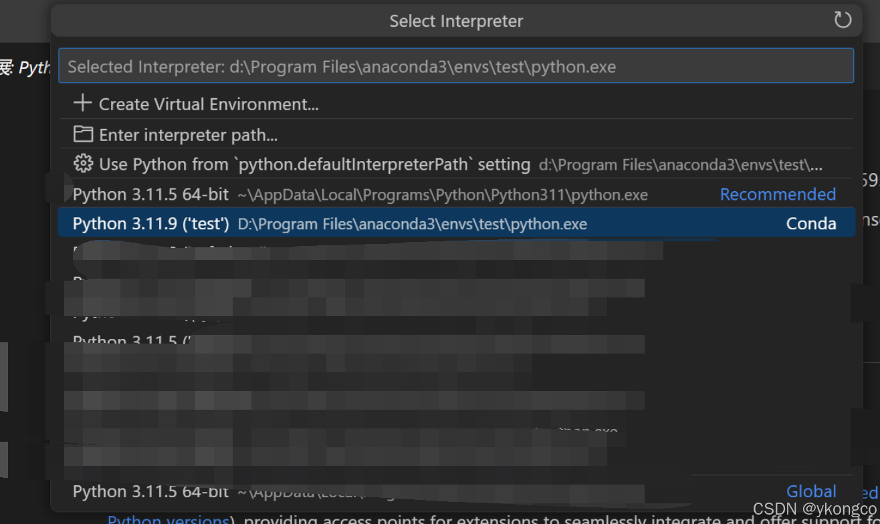This screenshot has height=524, width=880.
Task: Open the Create Virtual Environment option
Action: click(209, 104)
